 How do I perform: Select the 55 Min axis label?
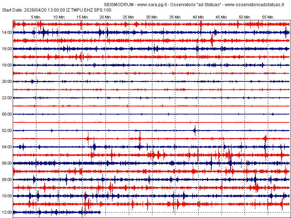[268, 17]
